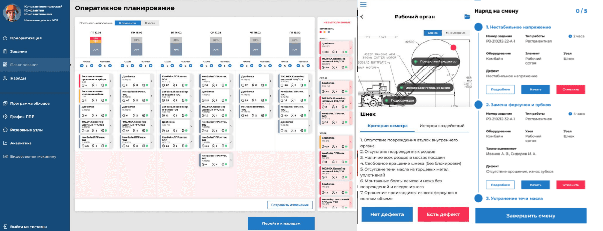Image resolution: width=603 pixels, height=231 pixels.
Task: Click Выйти из системы logout icon
Action: point(5,227)
